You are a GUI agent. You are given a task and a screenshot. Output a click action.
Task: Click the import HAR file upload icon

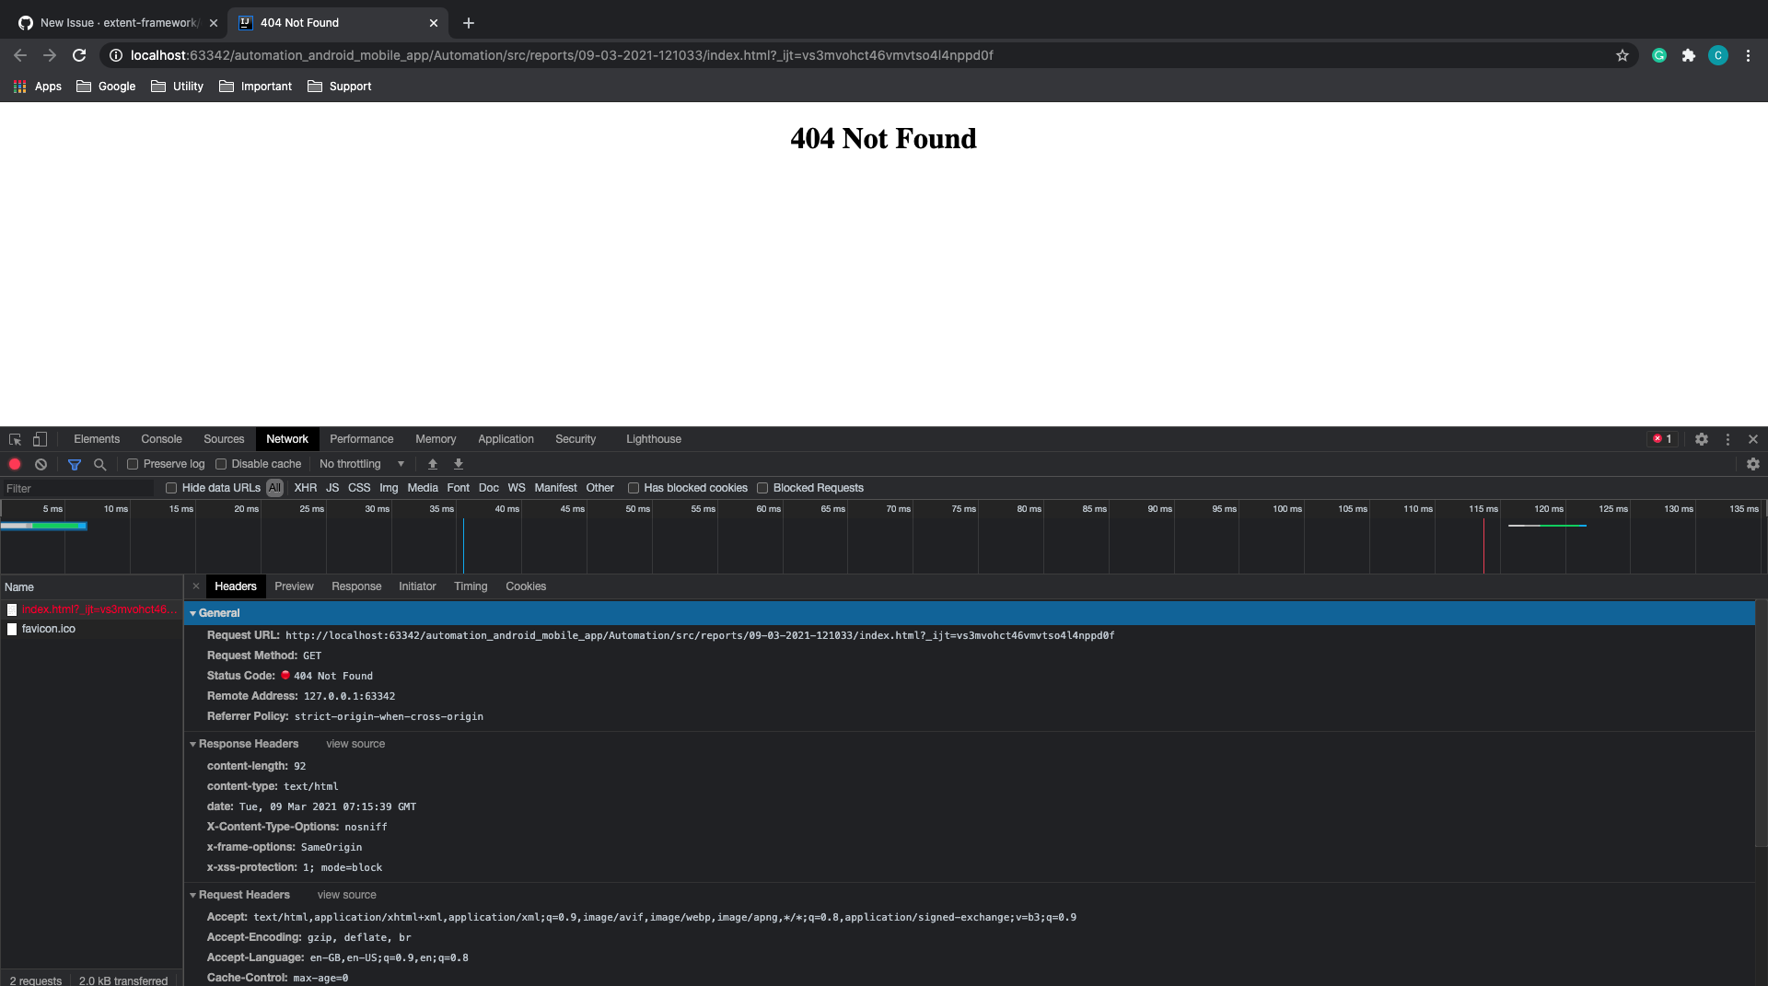coord(433,464)
